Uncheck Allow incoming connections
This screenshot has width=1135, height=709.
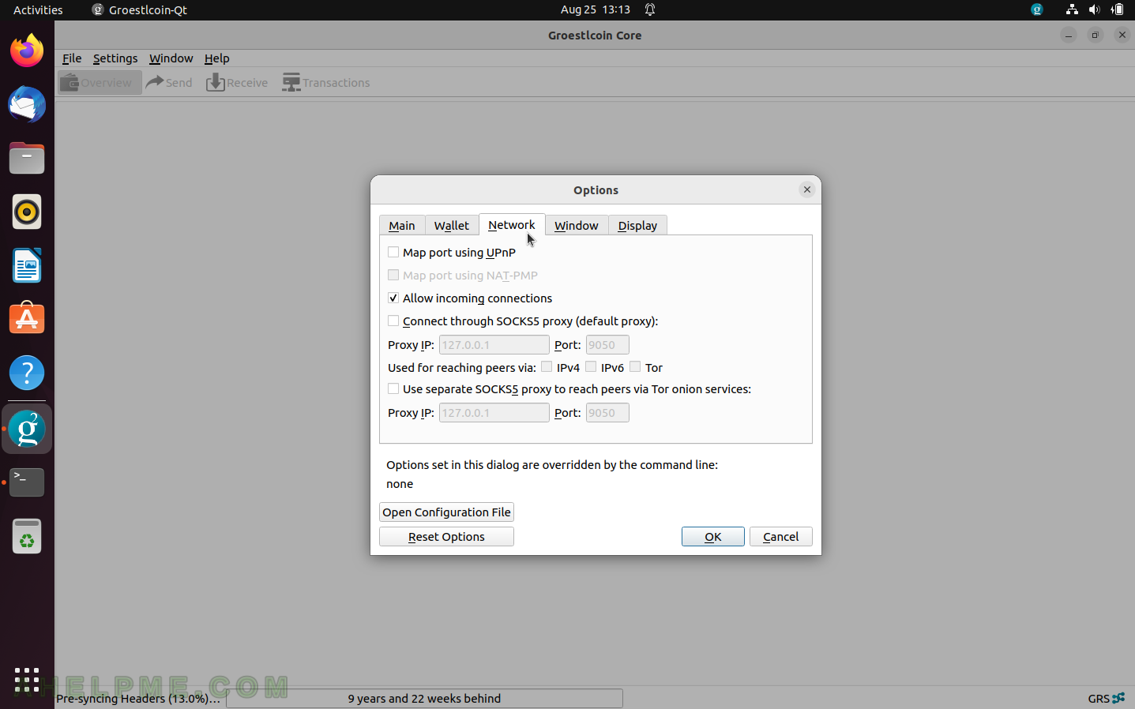[x=393, y=298]
